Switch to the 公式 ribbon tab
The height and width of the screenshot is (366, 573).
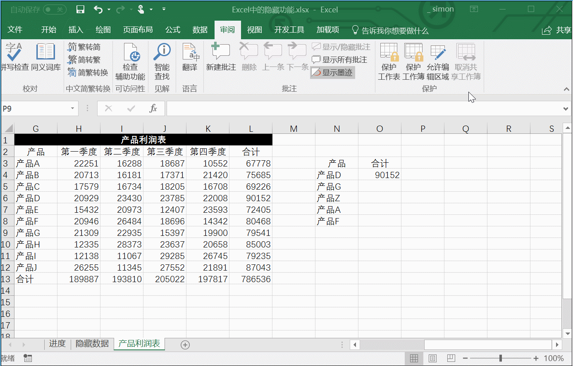pyautogui.click(x=172, y=29)
